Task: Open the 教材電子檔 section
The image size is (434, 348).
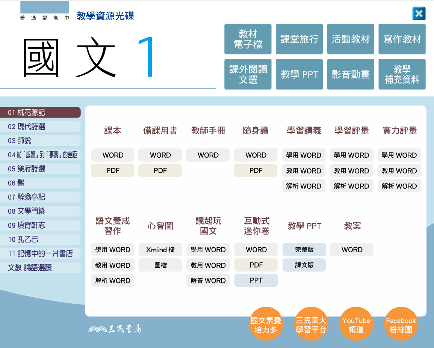Action: (x=248, y=39)
